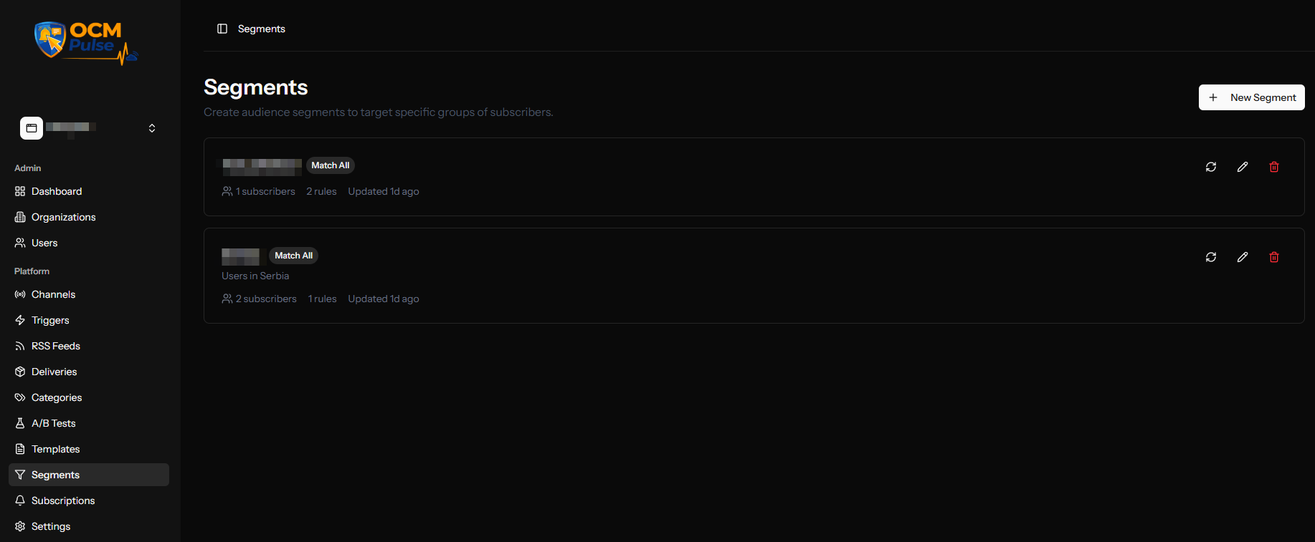
Task: Click the Match All badge on the Serbia segment
Action: pyautogui.click(x=293, y=256)
